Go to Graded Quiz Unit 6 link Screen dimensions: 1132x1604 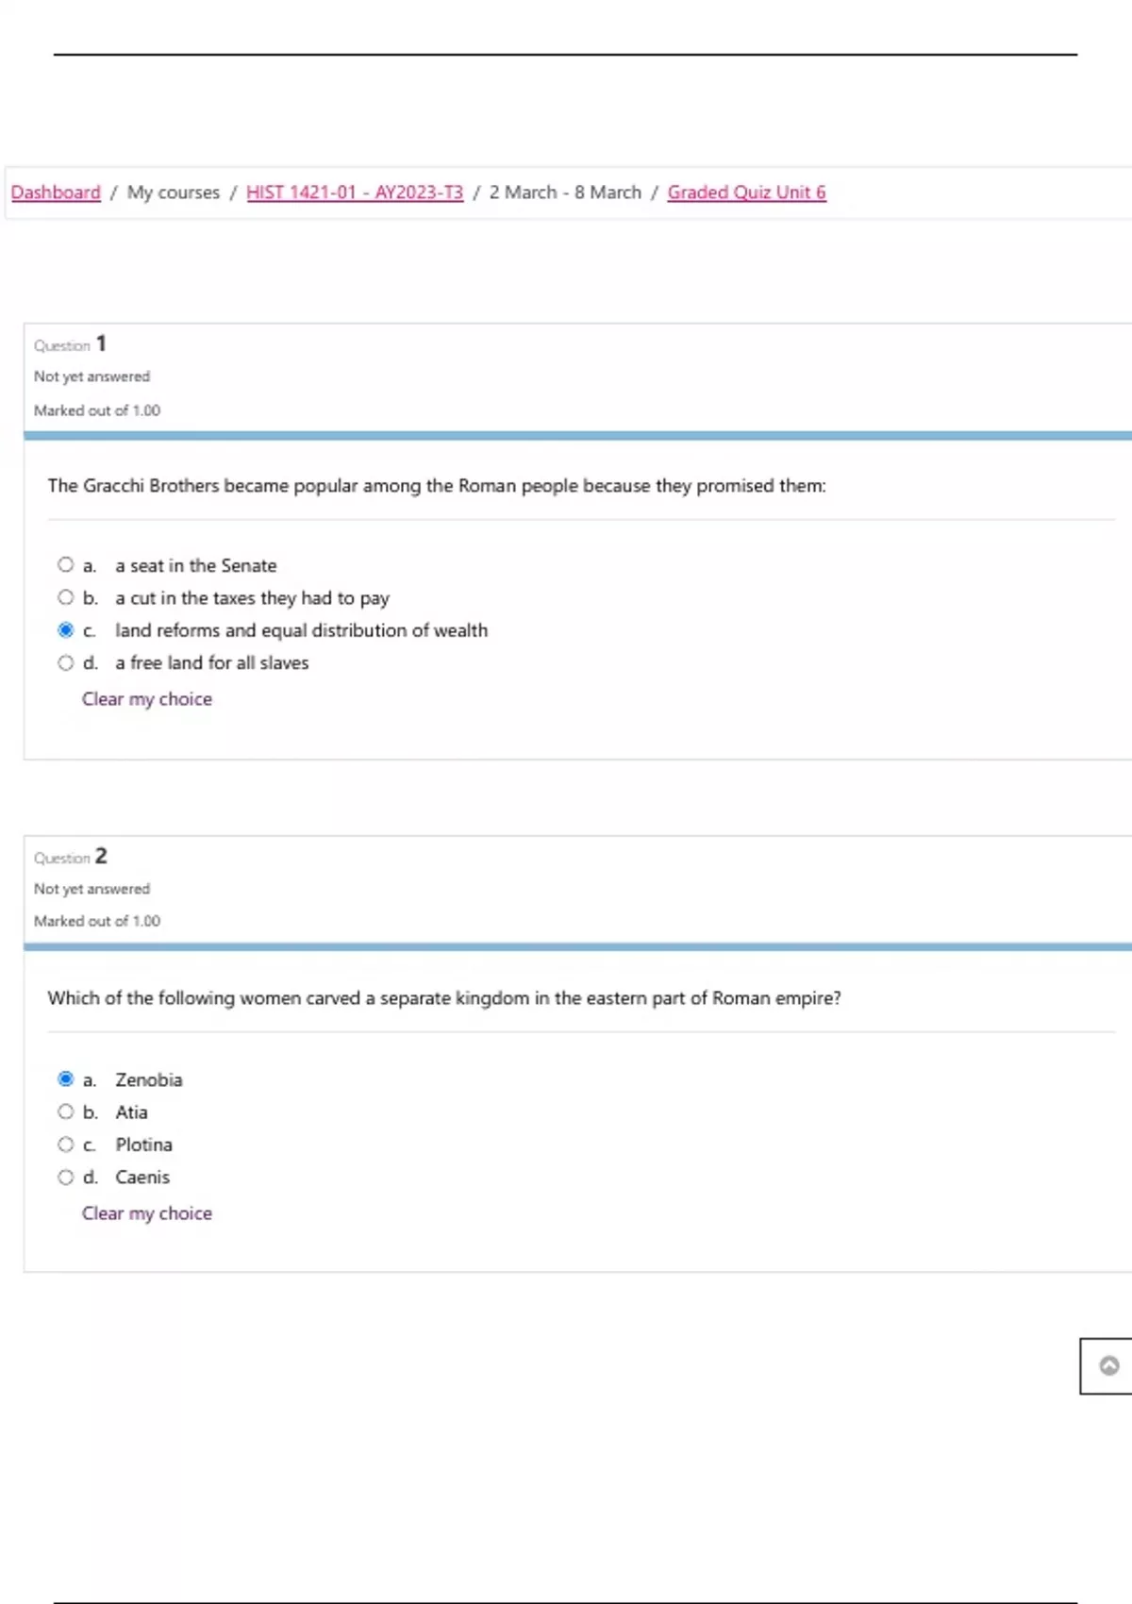tap(746, 192)
